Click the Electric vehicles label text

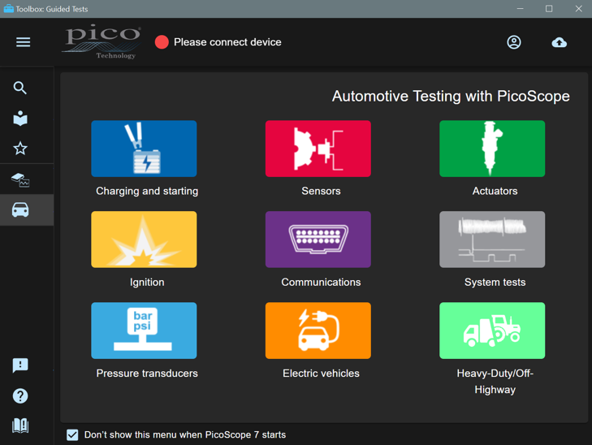click(321, 374)
